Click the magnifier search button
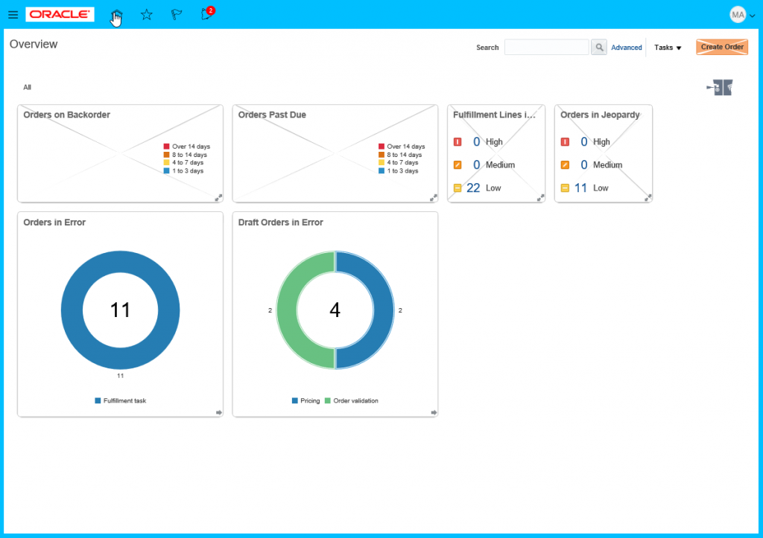 [x=598, y=48]
